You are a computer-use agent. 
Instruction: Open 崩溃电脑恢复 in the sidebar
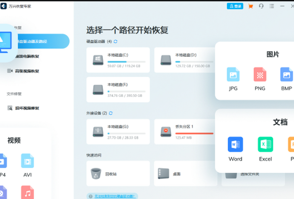pos(27,56)
